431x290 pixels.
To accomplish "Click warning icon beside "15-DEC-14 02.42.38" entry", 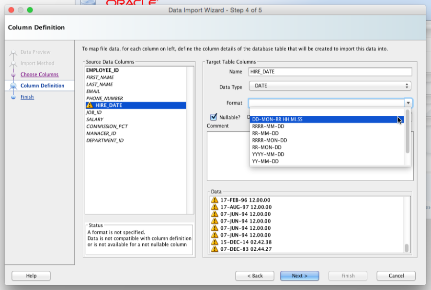I will pyautogui.click(x=215, y=242).
